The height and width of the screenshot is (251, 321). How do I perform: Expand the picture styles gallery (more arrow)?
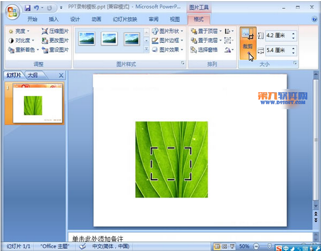tap(146, 49)
